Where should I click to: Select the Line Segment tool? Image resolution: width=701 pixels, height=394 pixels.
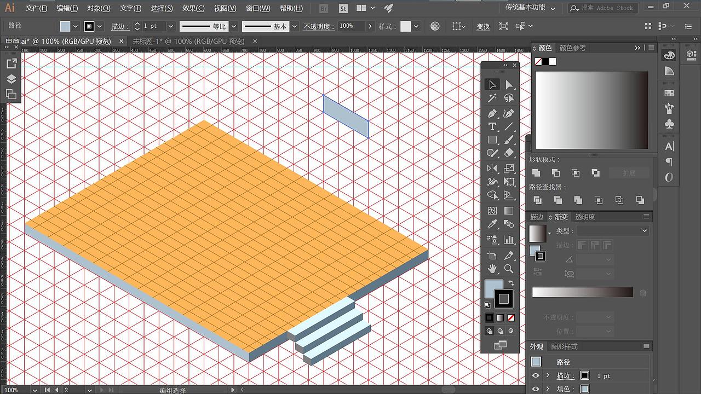click(x=509, y=126)
